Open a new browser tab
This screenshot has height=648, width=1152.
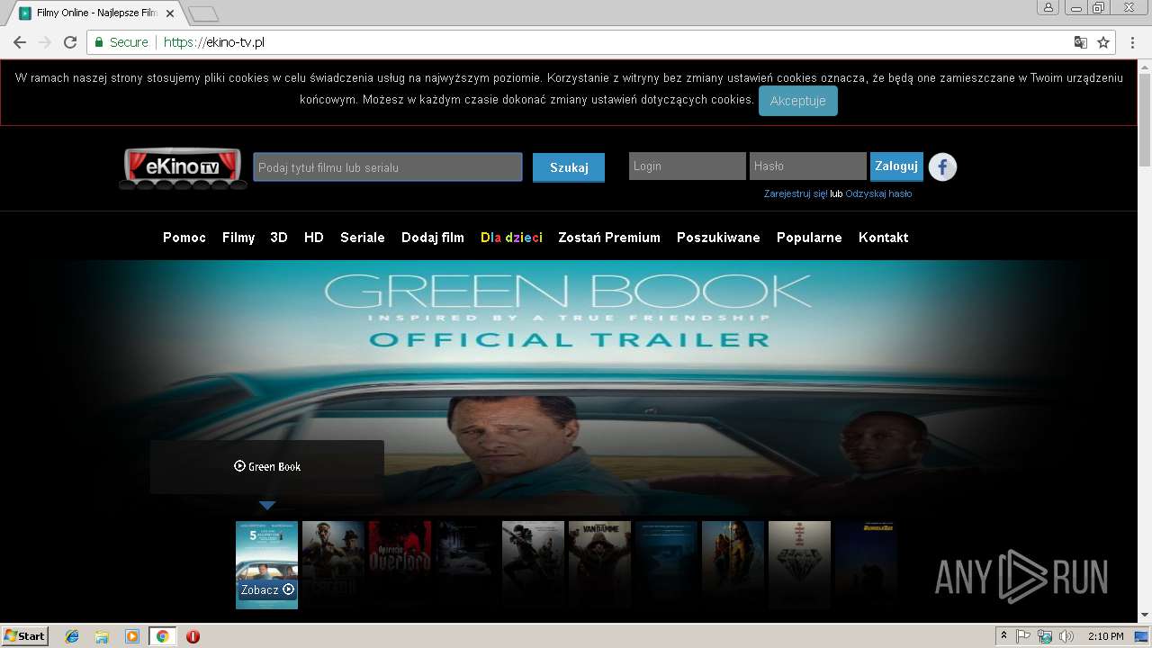click(203, 13)
